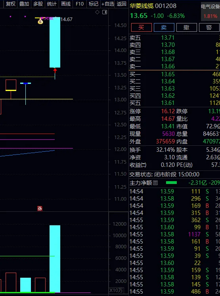Screen dimensions: 220x296
Task: Click 卖五 price 13.71
Action: (168, 38)
